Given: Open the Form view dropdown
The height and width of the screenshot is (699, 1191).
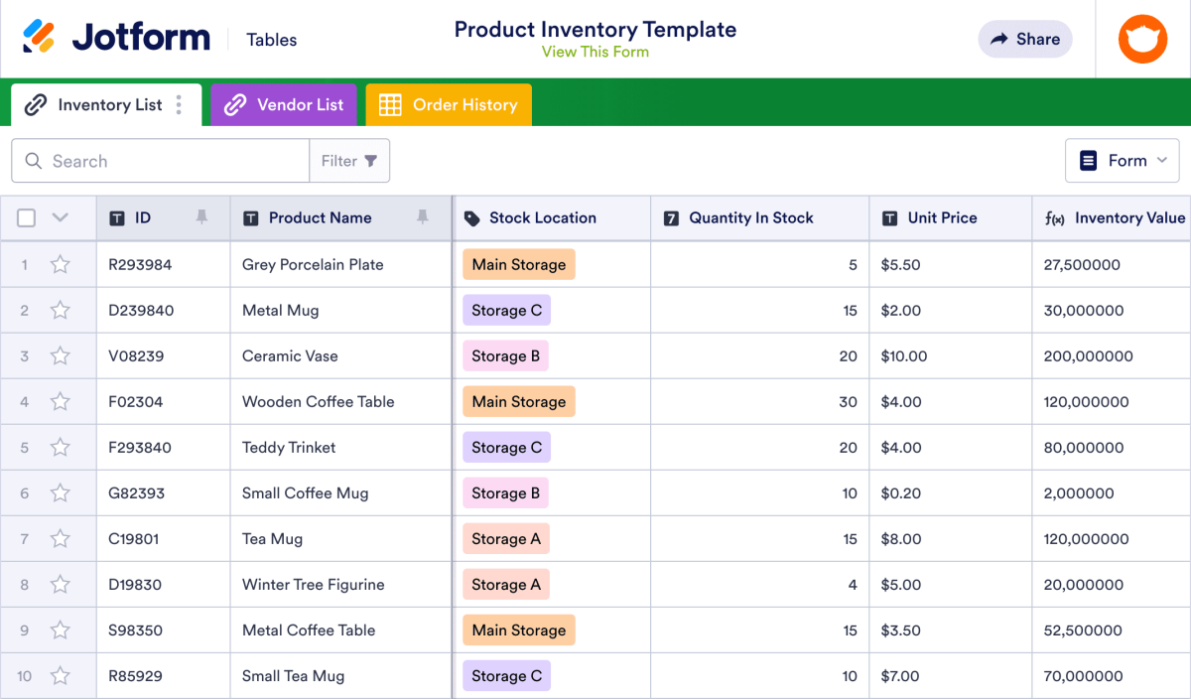Looking at the screenshot, I should click(x=1123, y=160).
